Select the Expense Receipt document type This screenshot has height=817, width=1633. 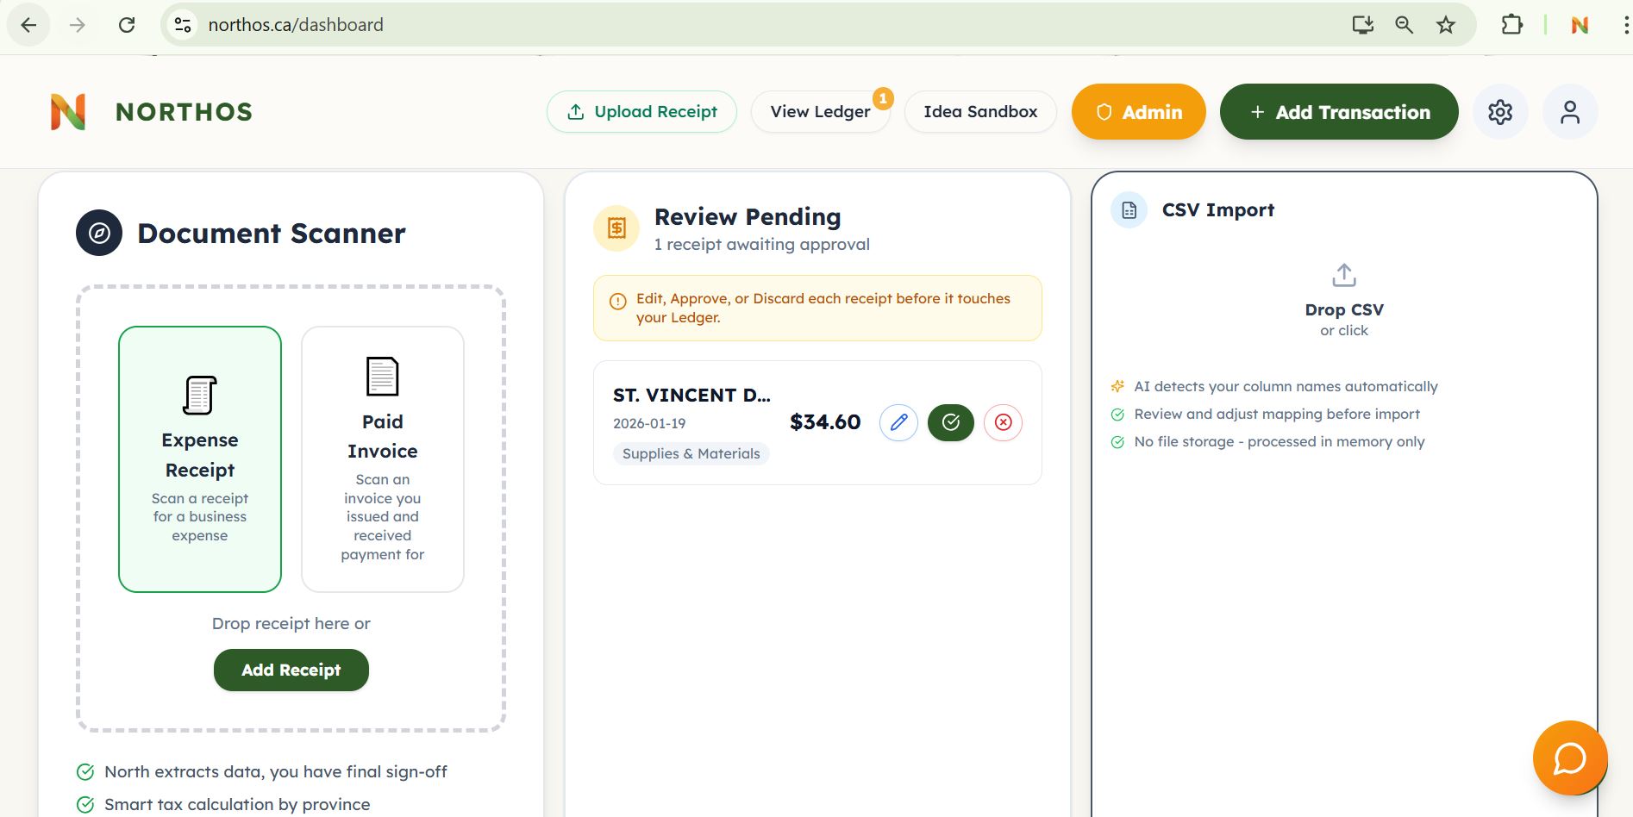point(200,458)
